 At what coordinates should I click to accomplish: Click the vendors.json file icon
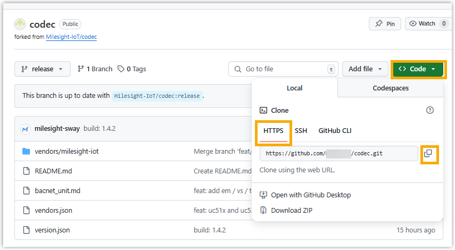[x=27, y=211]
